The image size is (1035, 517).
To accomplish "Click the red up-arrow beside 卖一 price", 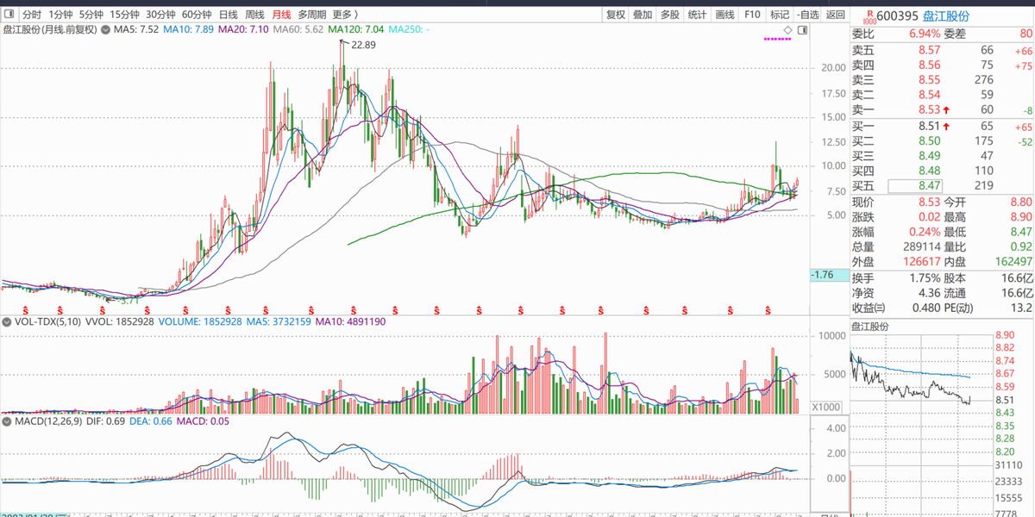I will pyautogui.click(x=946, y=110).
